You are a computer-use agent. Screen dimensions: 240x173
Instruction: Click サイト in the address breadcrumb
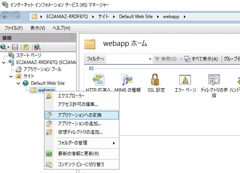[103, 17]
